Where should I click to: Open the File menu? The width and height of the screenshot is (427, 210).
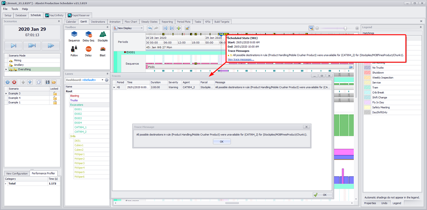tap(5, 9)
